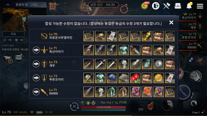Image resolution: width=207 pixels, height=116 pixels.
Task: Open the gold coin shop with HOT badge
Action: click(x=145, y=6)
